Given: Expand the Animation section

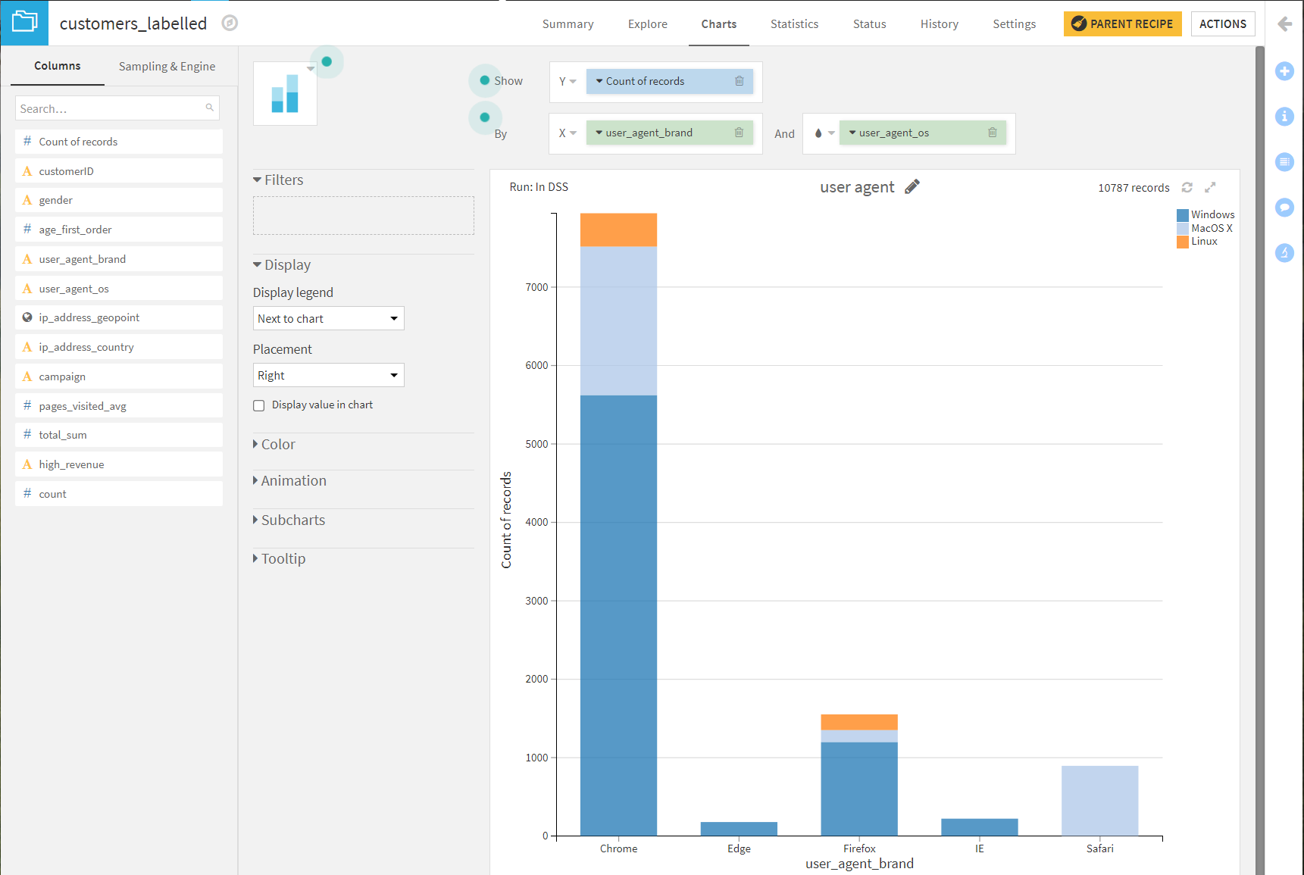Looking at the screenshot, I should click(x=289, y=480).
